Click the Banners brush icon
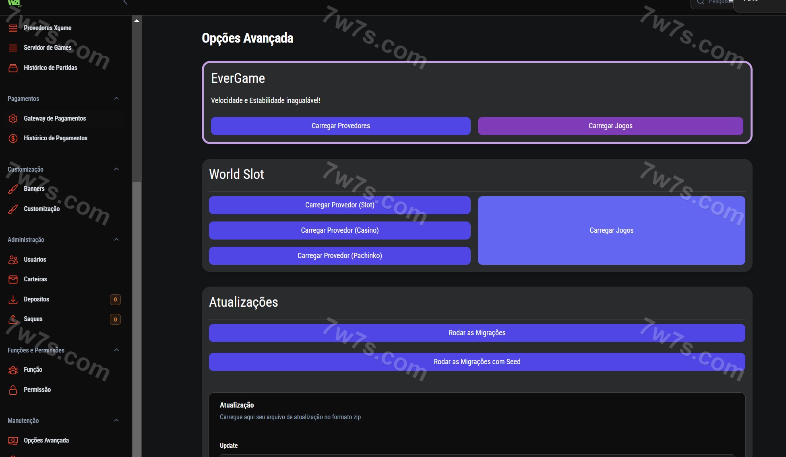This screenshot has height=457, width=786. [x=13, y=189]
